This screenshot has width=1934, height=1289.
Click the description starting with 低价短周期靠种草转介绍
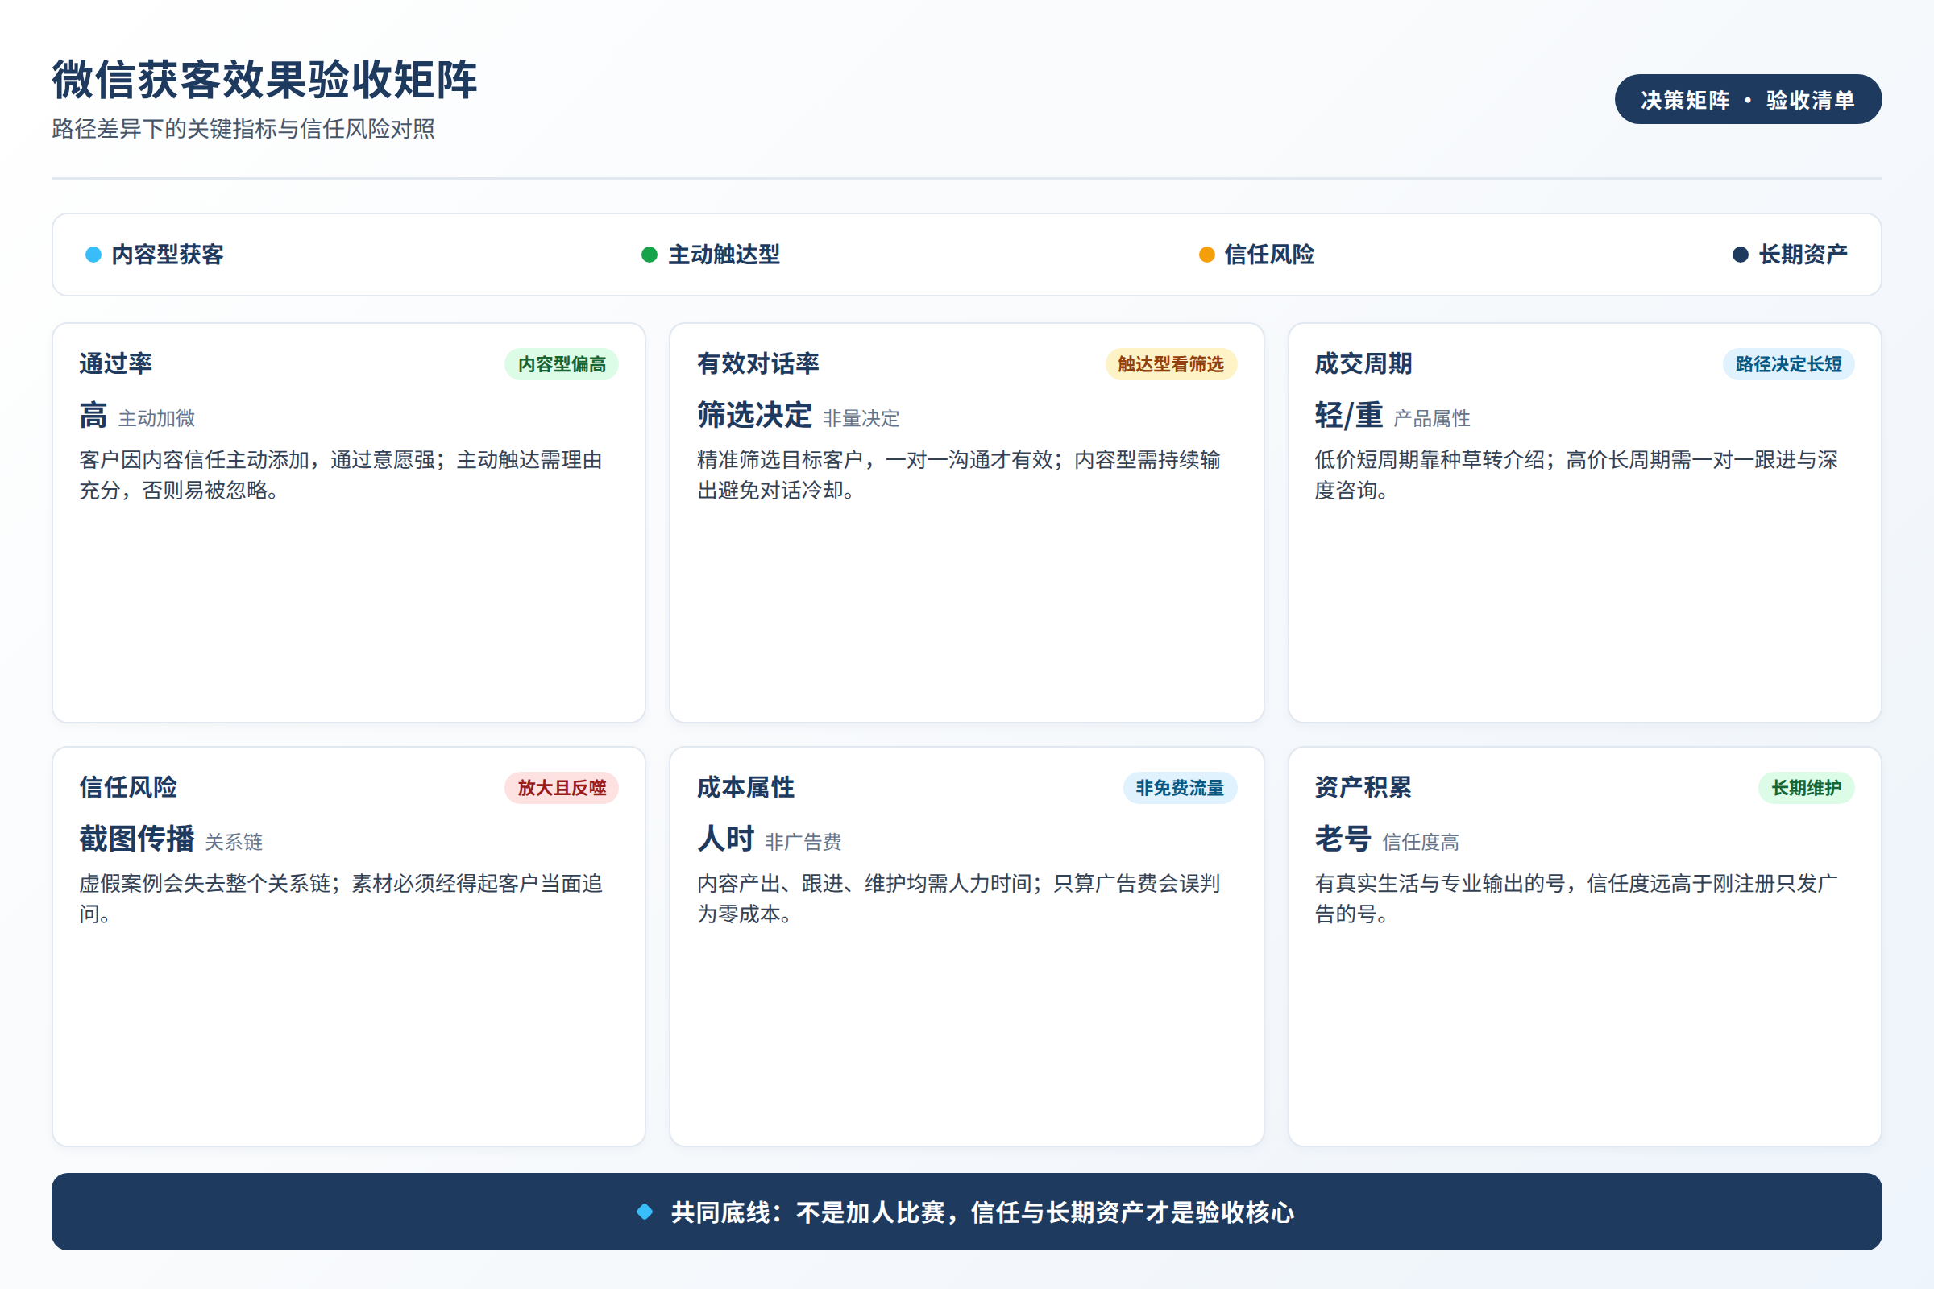tap(1576, 475)
